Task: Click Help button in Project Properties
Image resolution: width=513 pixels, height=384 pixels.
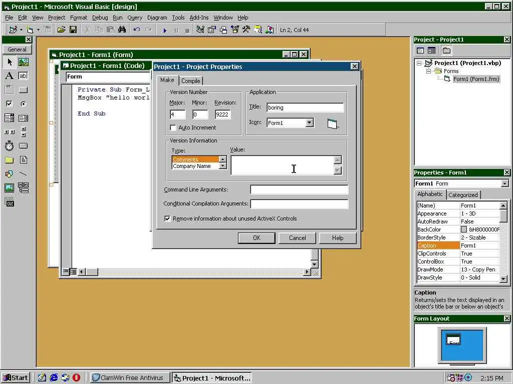Action: 338,238
